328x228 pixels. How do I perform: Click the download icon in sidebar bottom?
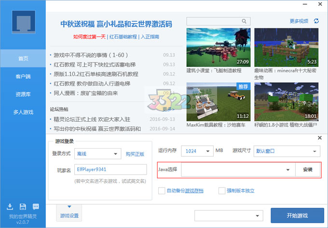coord(10,206)
